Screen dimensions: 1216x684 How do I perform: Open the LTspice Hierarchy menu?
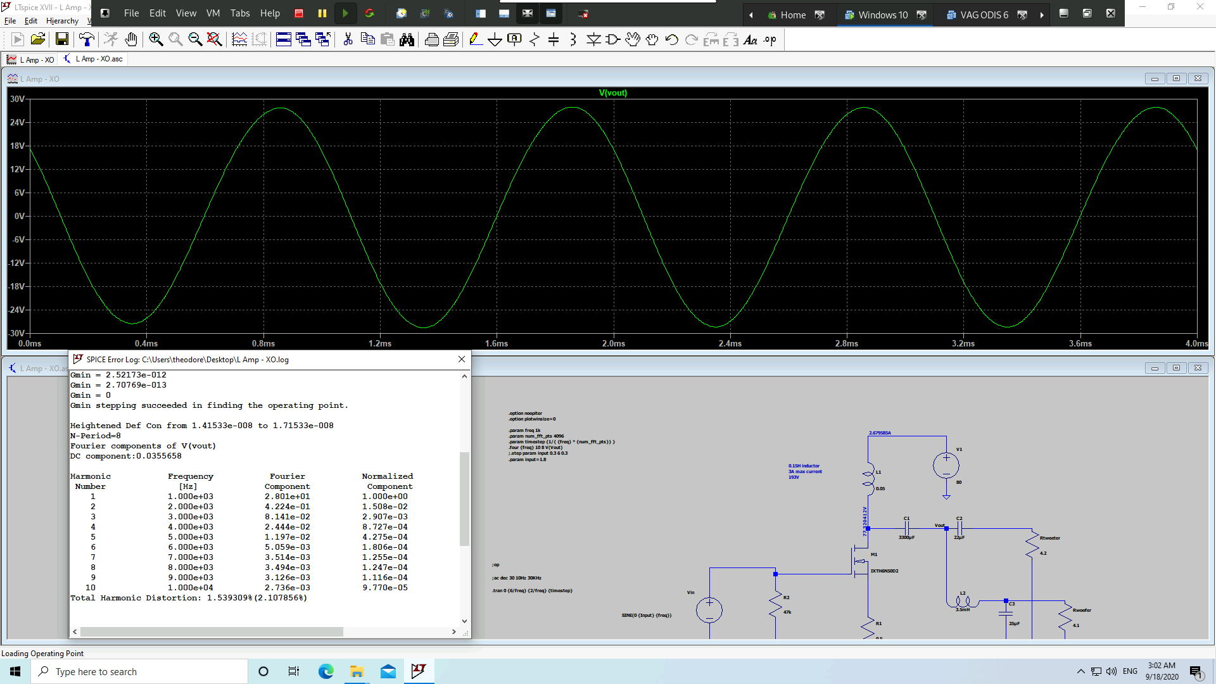(x=62, y=21)
